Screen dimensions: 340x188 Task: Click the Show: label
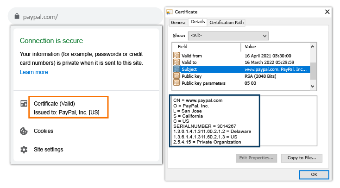[179, 36]
